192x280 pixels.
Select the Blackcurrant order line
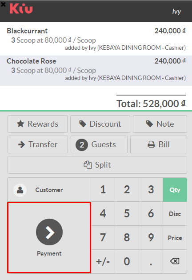point(96,39)
